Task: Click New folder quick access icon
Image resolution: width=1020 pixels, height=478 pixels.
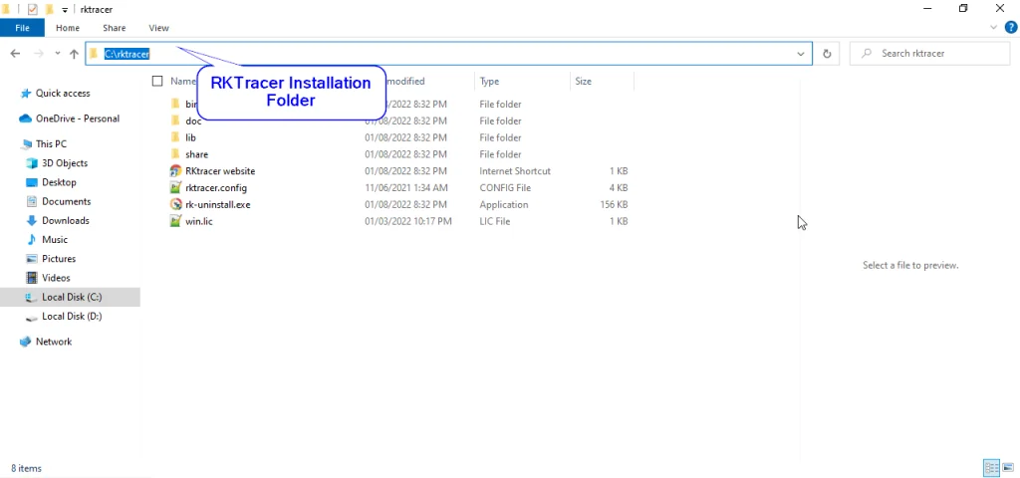Action: tap(49, 9)
